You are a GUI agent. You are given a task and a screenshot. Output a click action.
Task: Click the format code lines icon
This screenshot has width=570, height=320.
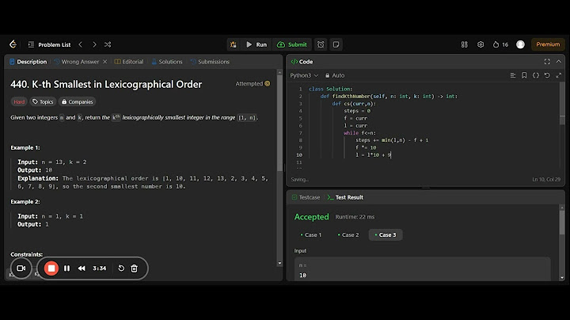click(x=513, y=75)
